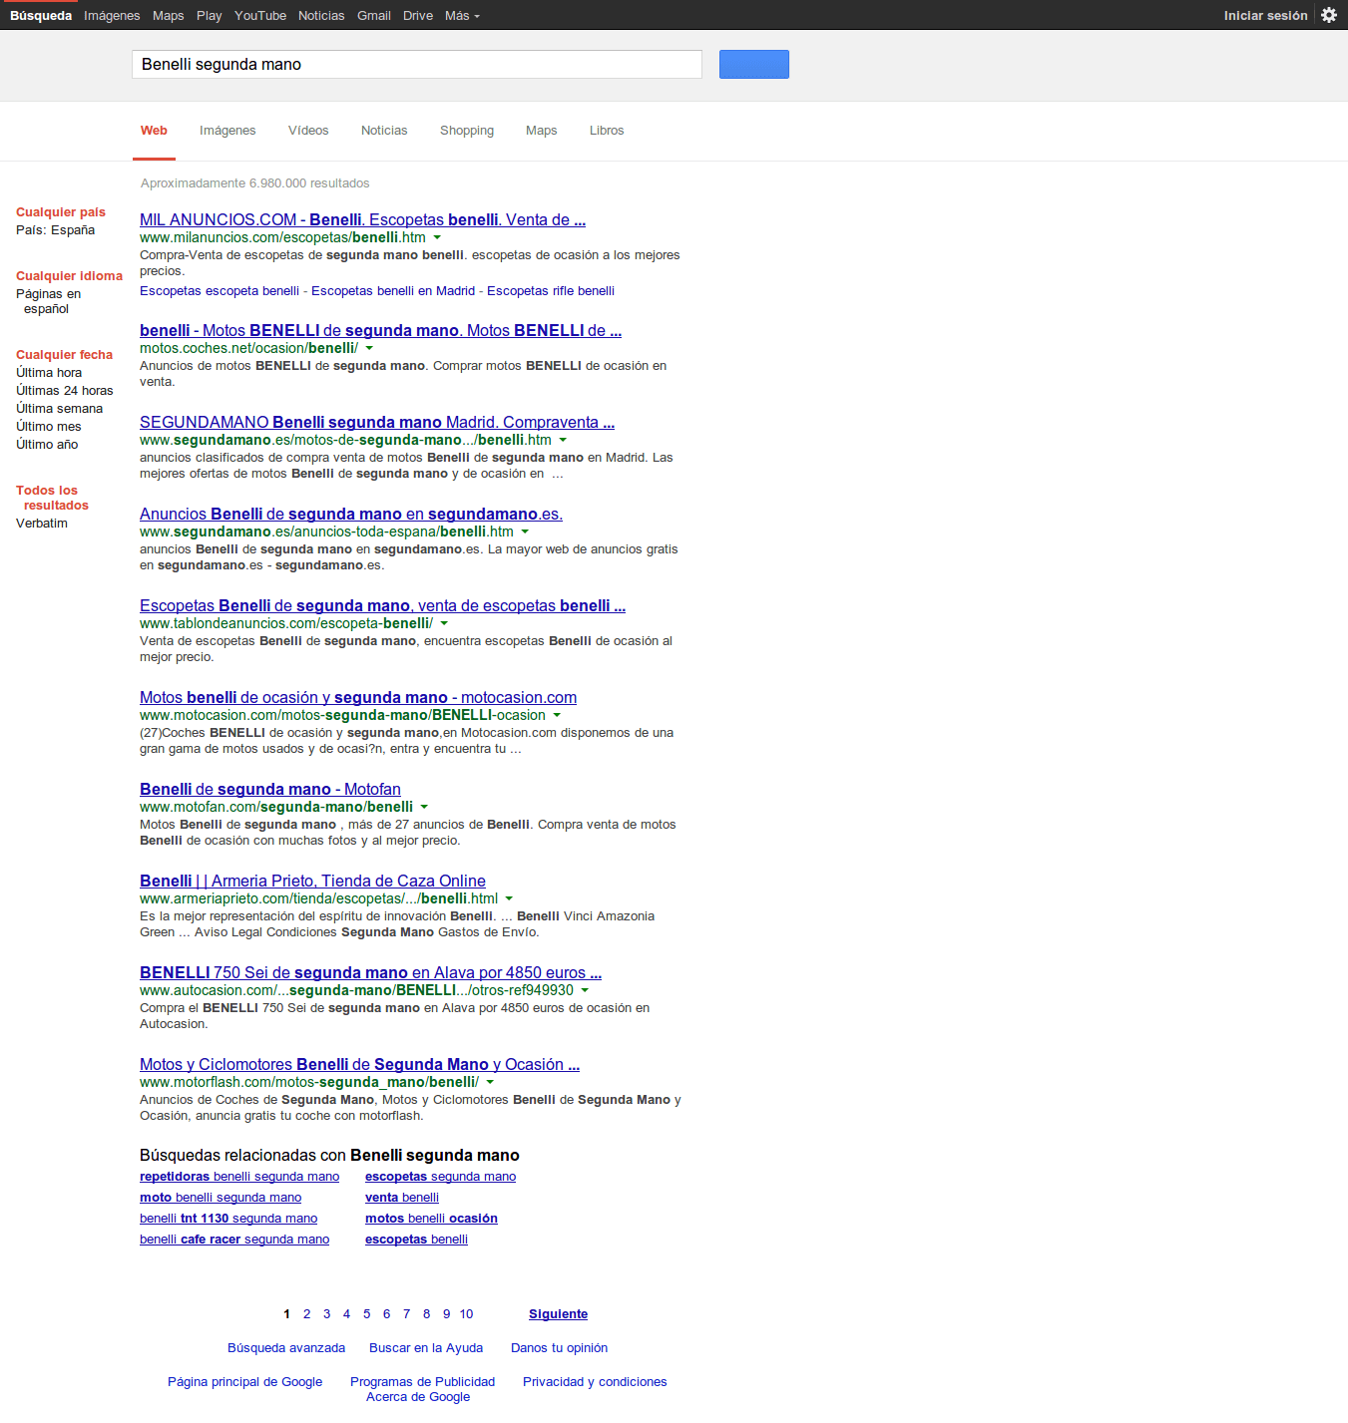Expand arrow next to motofan.com URL
Viewport: 1348px width, 1423px height.
pos(424,807)
